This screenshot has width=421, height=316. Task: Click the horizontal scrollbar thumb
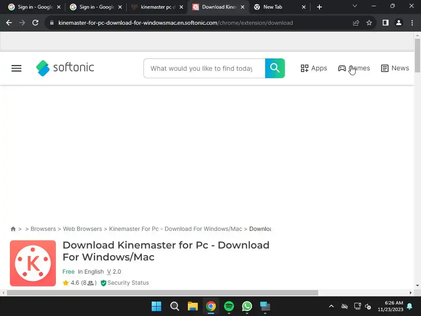162,293
